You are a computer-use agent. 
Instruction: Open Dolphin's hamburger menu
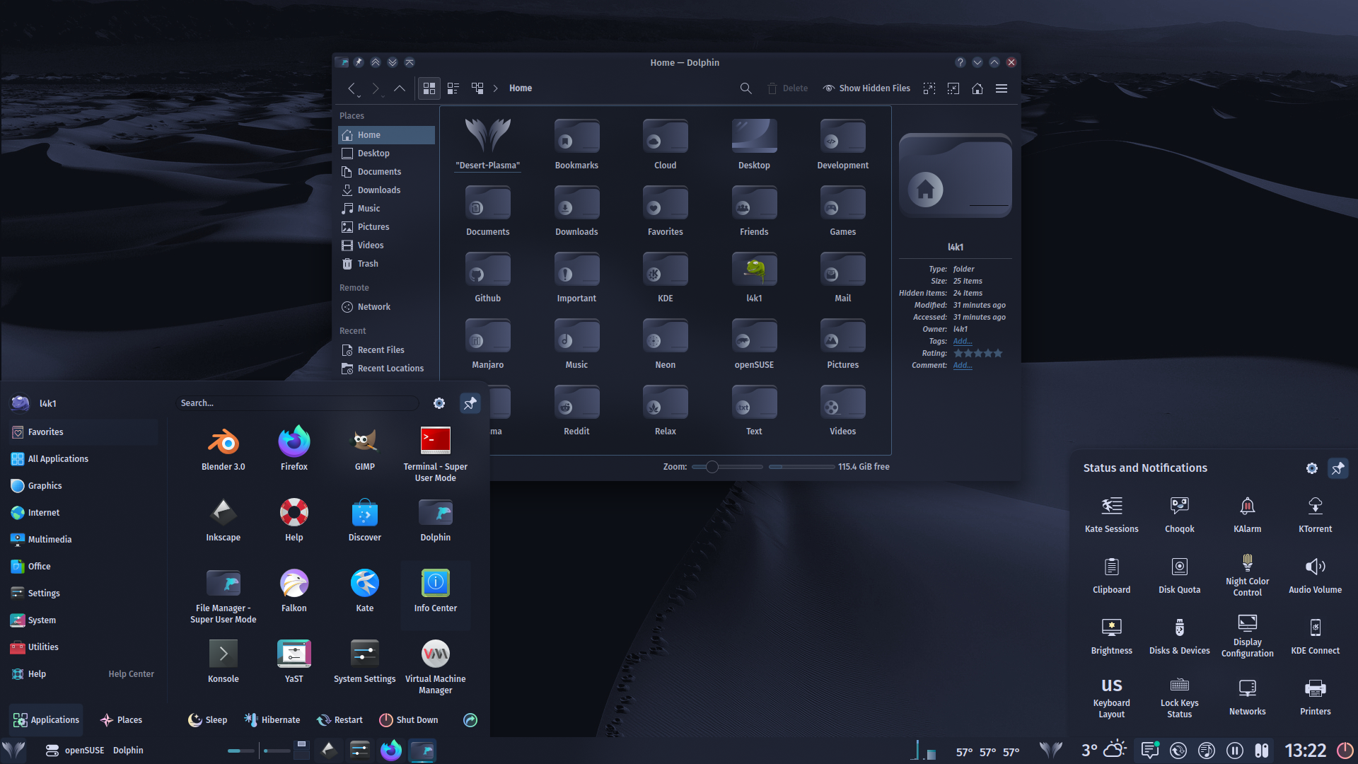pyautogui.click(x=1002, y=88)
